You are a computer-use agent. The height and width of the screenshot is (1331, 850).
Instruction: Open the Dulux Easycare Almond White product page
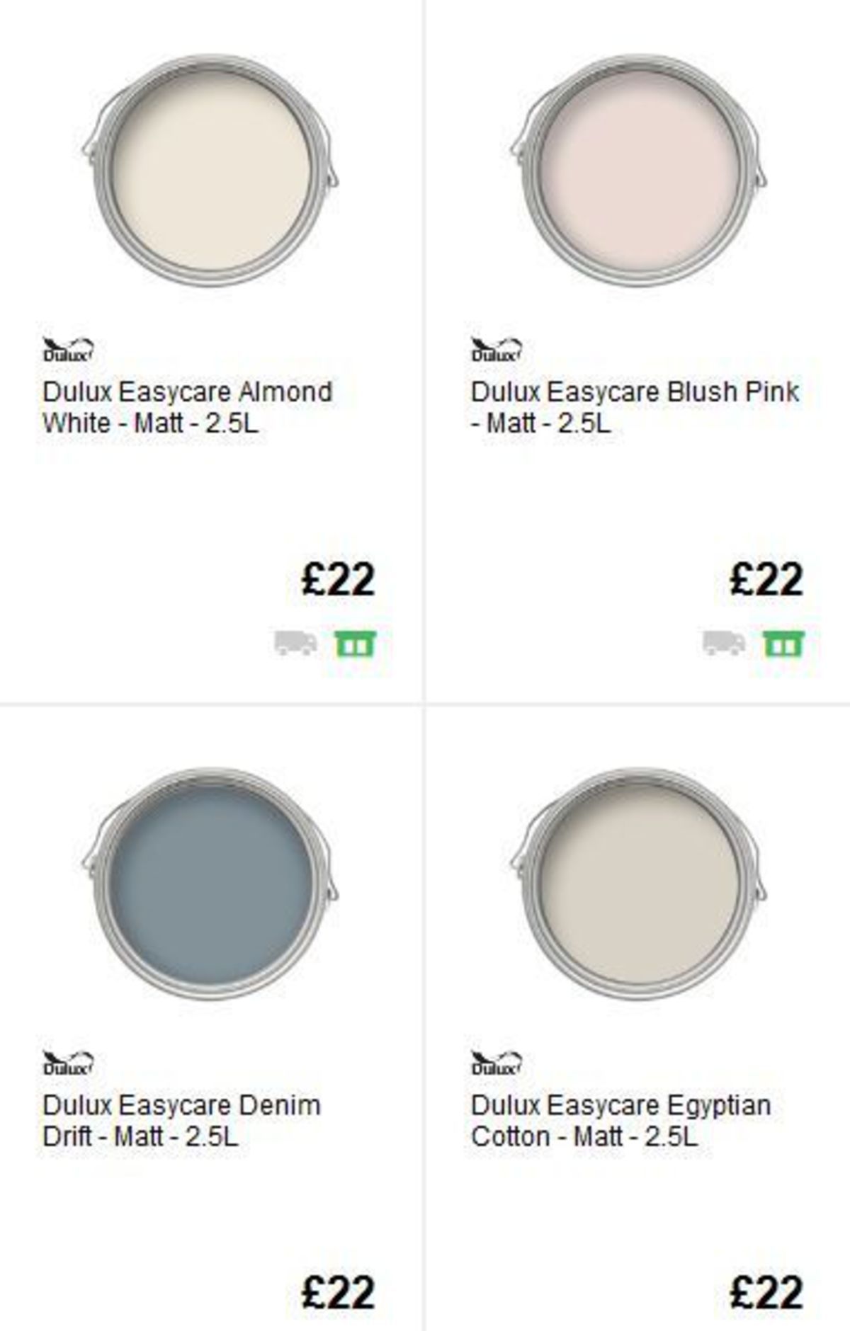tap(187, 406)
